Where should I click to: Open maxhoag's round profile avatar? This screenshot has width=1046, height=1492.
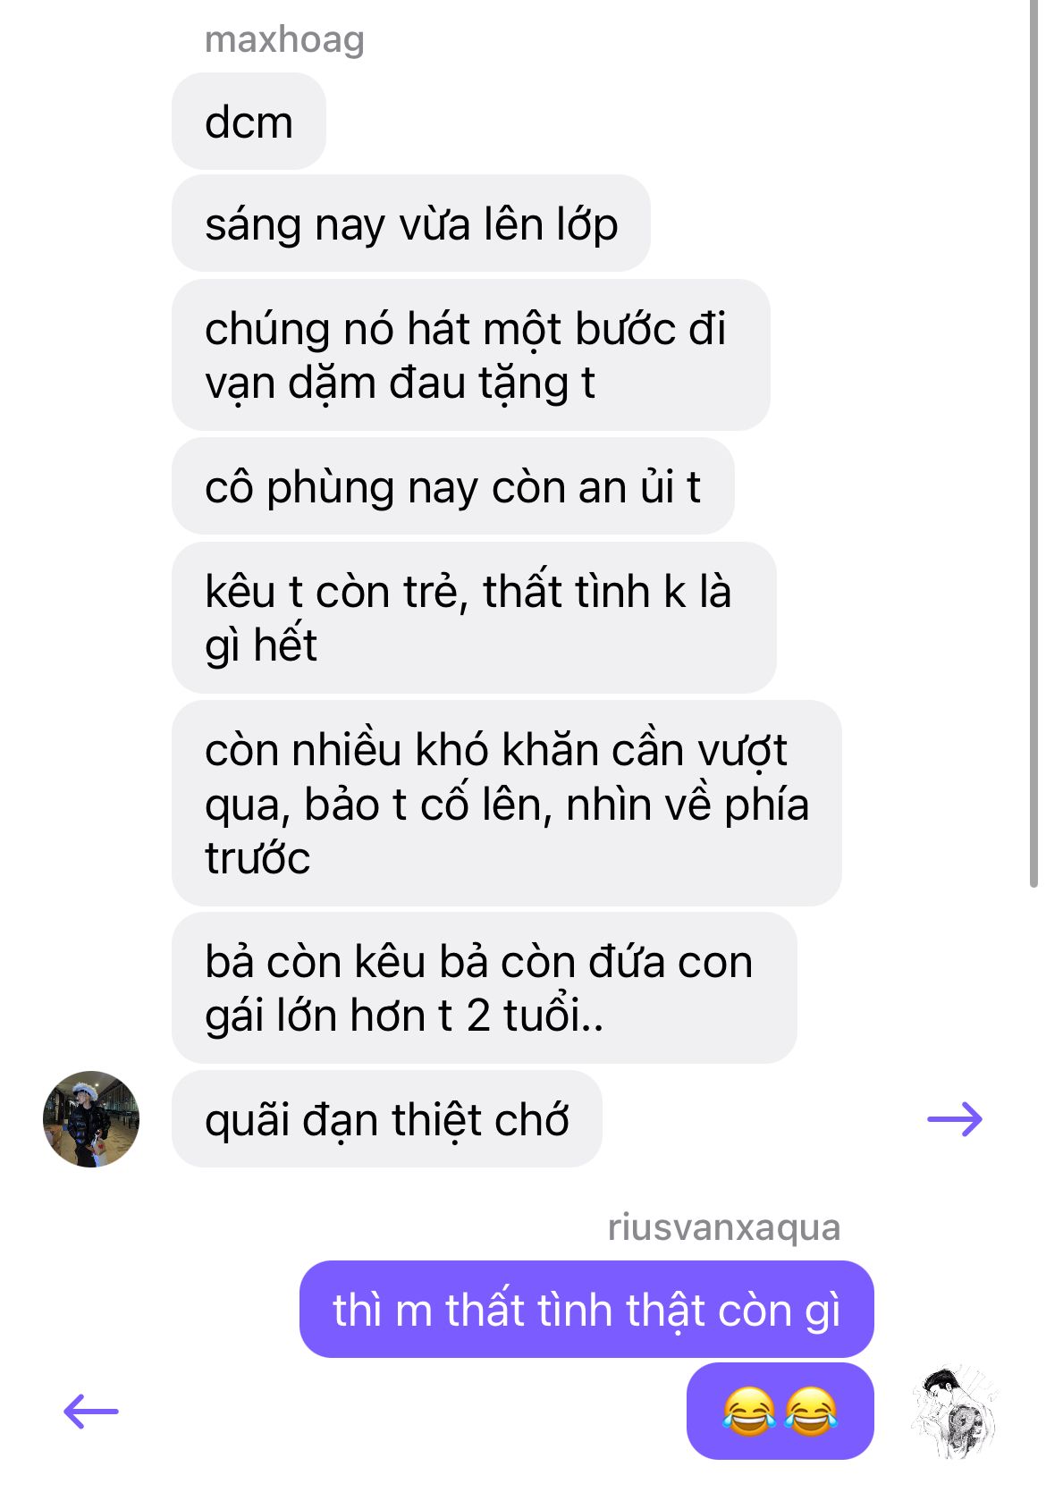[91, 1119]
